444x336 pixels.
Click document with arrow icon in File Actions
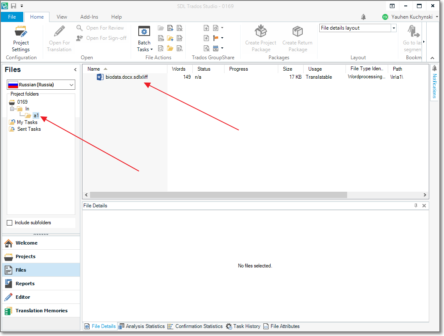(161, 38)
